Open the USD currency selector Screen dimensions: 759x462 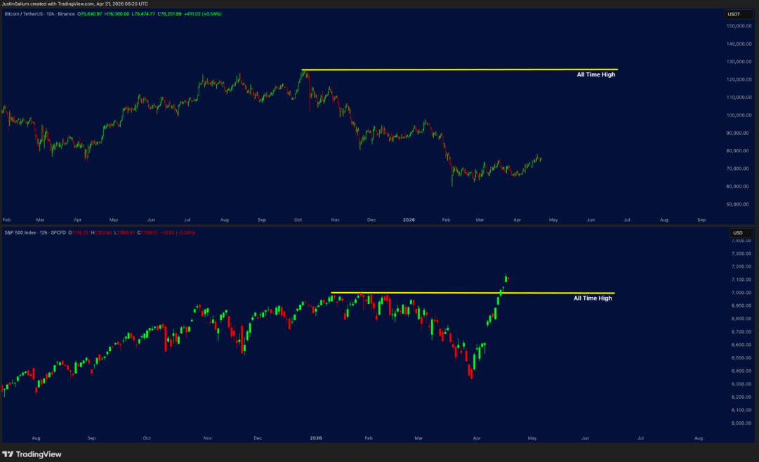(x=737, y=232)
